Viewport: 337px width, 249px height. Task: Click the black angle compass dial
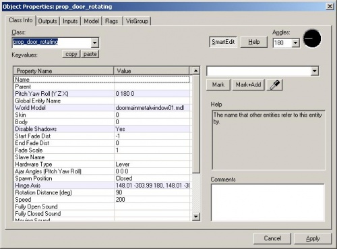(312, 38)
